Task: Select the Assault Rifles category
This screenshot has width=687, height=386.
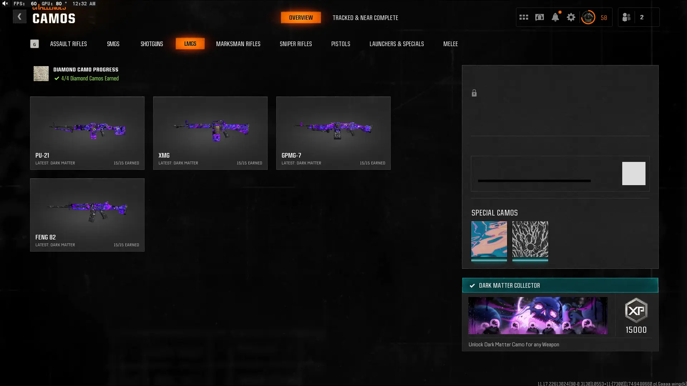Action: coord(68,44)
